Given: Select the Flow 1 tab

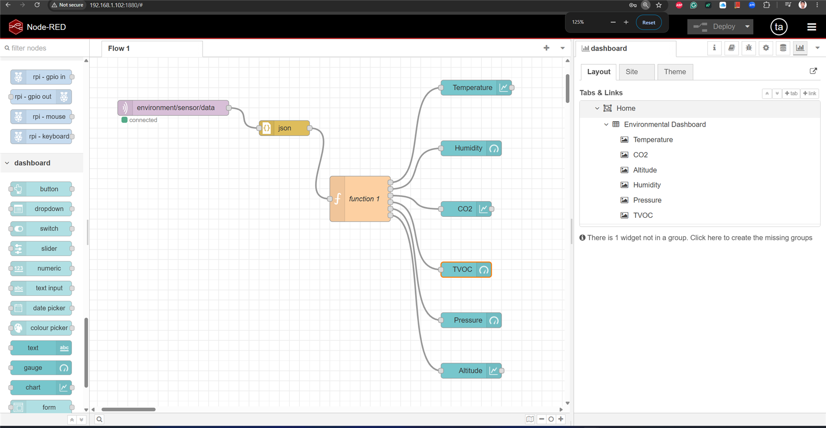Looking at the screenshot, I should coord(152,49).
